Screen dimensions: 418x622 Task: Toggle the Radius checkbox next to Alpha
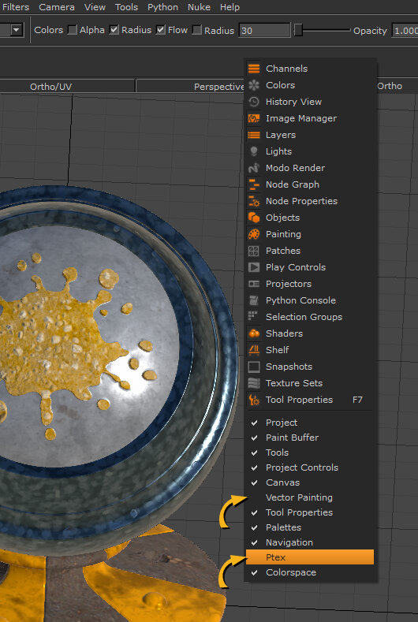coord(114,30)
